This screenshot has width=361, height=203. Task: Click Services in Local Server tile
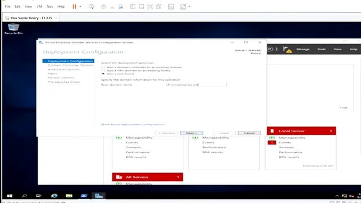point(287,148)
